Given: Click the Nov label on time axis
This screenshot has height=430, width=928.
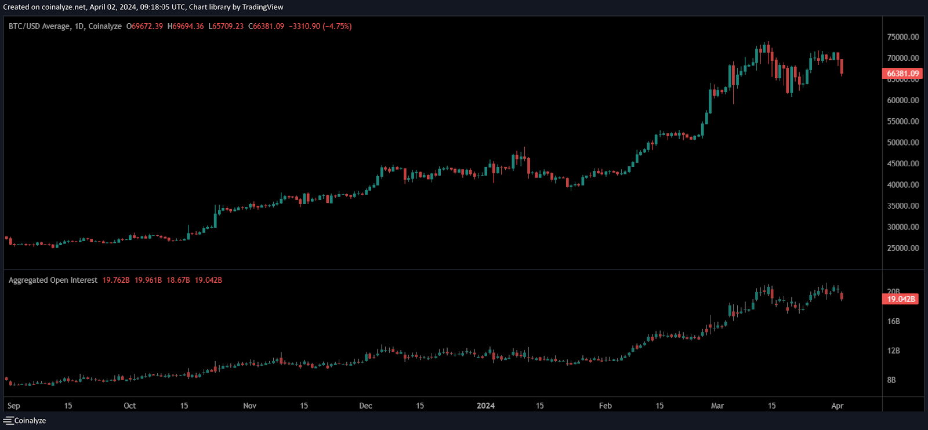Looking at the screenshot, I should click(x=250, y=406).
